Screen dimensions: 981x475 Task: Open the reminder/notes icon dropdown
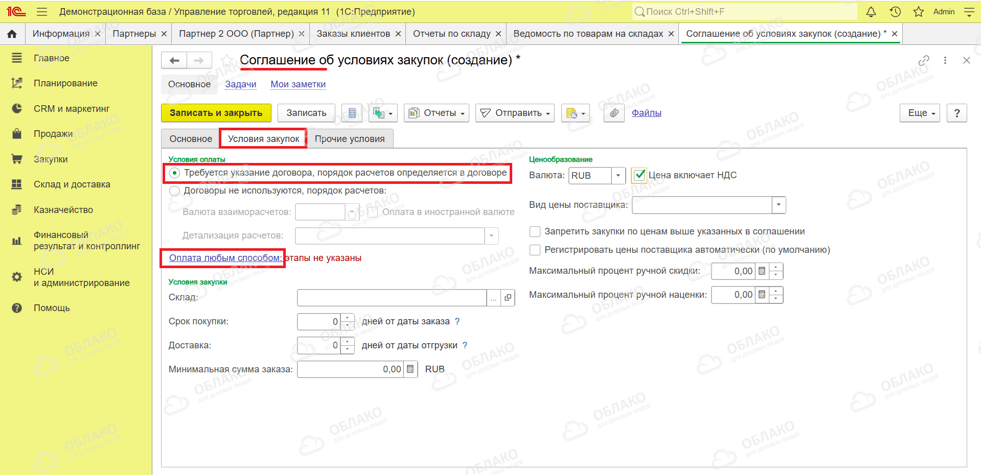pos(576,113)
